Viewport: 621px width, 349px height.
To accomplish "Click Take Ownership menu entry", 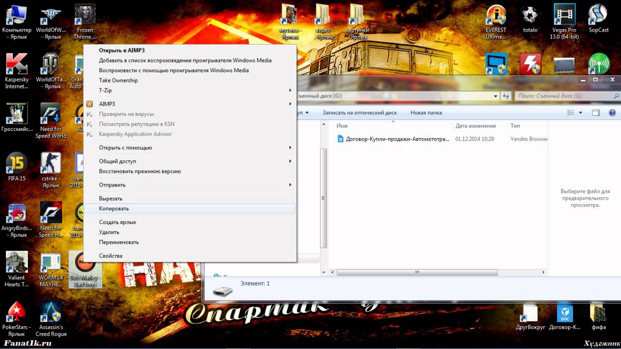I will [x=190, y=80].
